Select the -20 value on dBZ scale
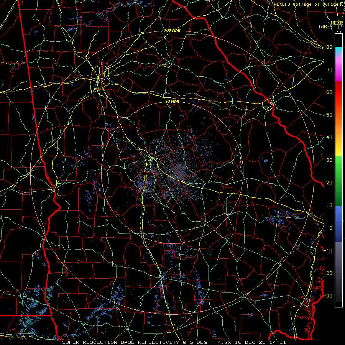This screenshot has width=345, height=345. [328, 273]
